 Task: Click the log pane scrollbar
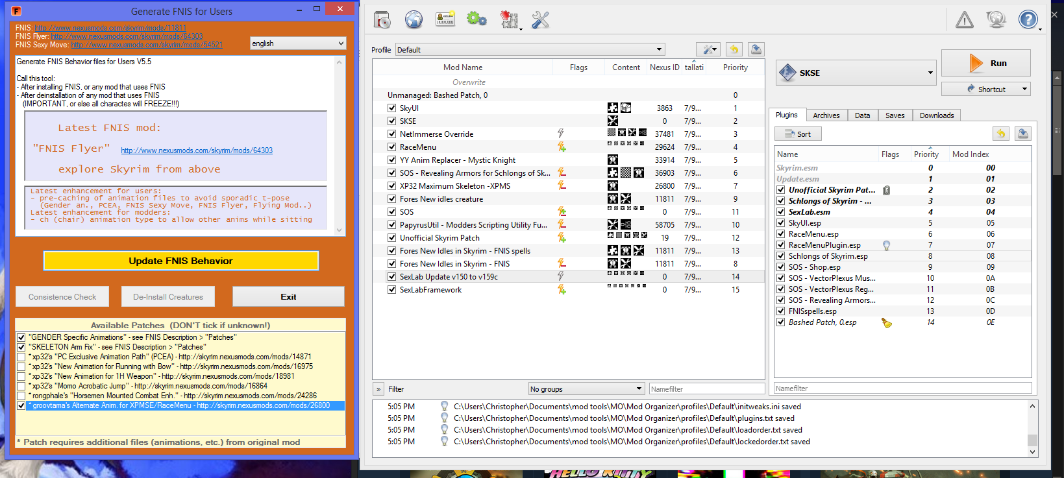point(1032,429)
